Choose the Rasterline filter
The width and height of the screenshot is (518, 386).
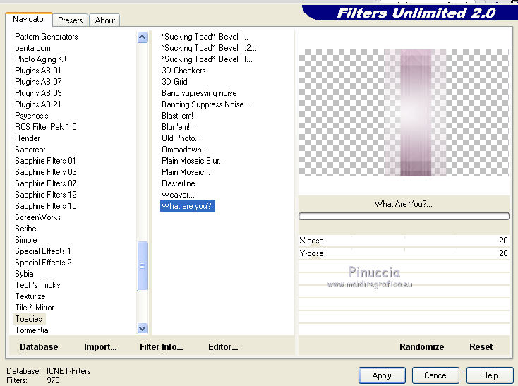179,183
